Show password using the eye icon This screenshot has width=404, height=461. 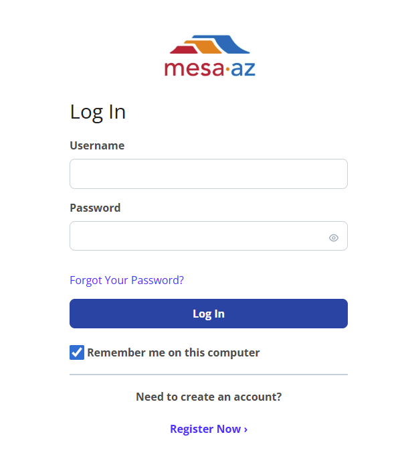click(x=334, y=237)
